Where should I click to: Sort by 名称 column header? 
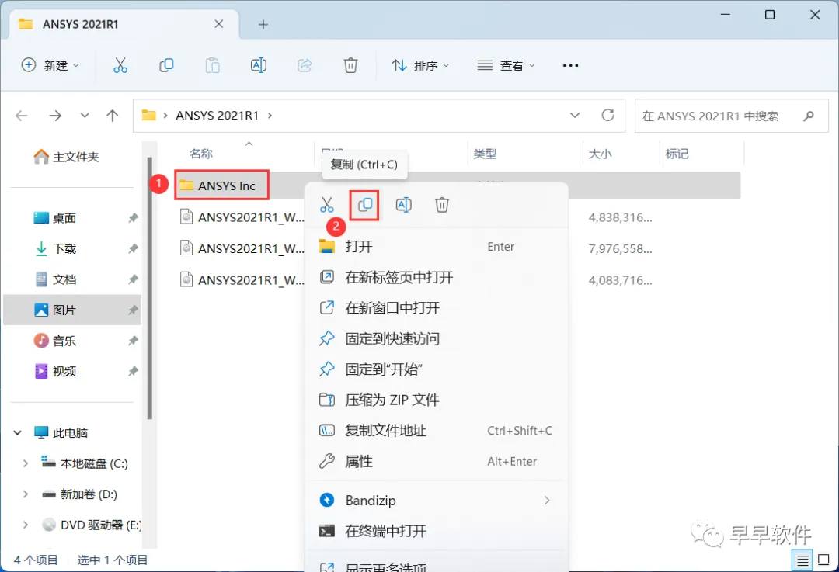(x=201, y=154)
